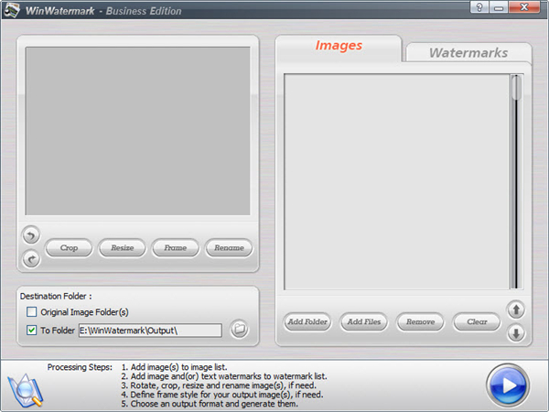Screen dimensions: 549x412
Task: Open the Frame style button
Action: (x=176, y=247)
